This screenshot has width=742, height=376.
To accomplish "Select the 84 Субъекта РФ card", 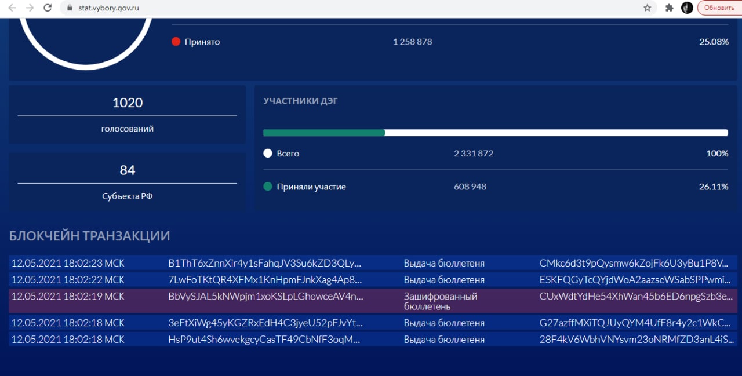I will pos(128,182).
